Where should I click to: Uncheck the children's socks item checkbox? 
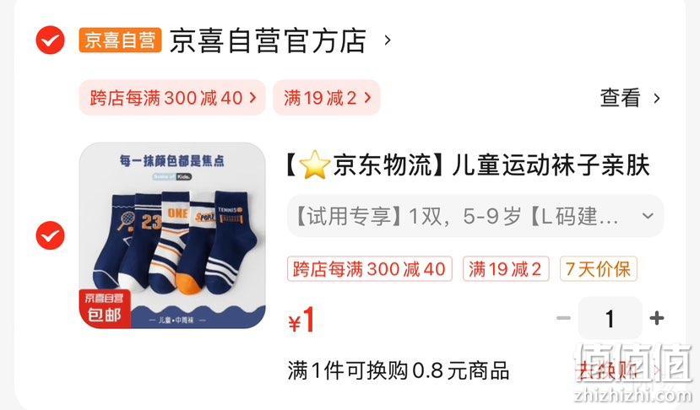click(50, 235)
